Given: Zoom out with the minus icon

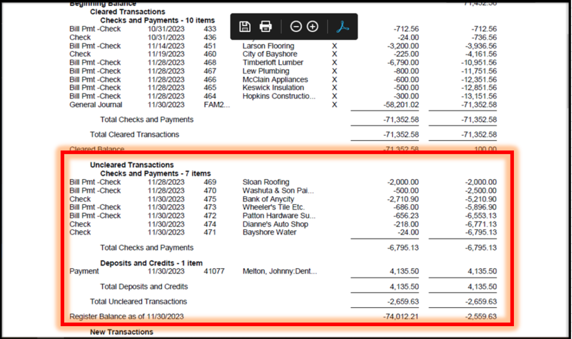Looking at the screenshot, I should tap(296, 26).
